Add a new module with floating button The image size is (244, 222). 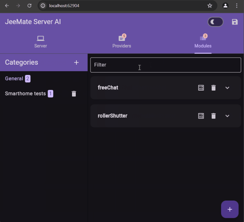click(230, 209)
